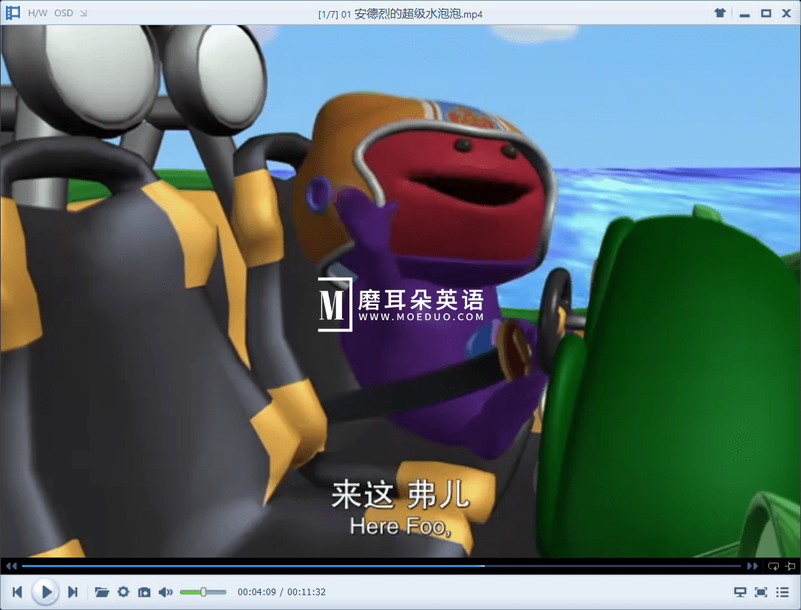Screen dimensions: 801x610
Task: Enter fullscreen mode
Action: 761,592
